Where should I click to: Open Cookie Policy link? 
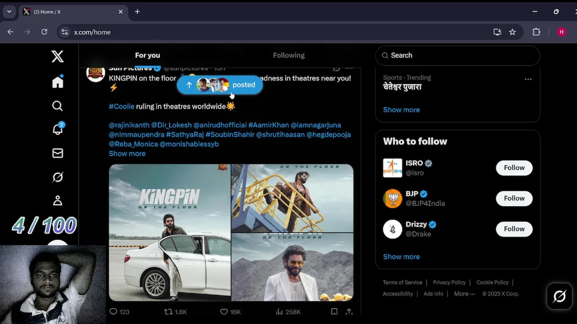point(492,282)
